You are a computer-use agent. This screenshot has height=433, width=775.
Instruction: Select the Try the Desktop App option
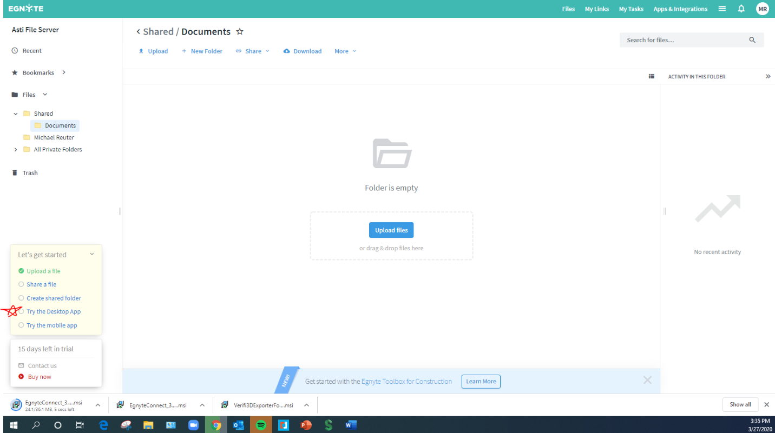(53, 312)
